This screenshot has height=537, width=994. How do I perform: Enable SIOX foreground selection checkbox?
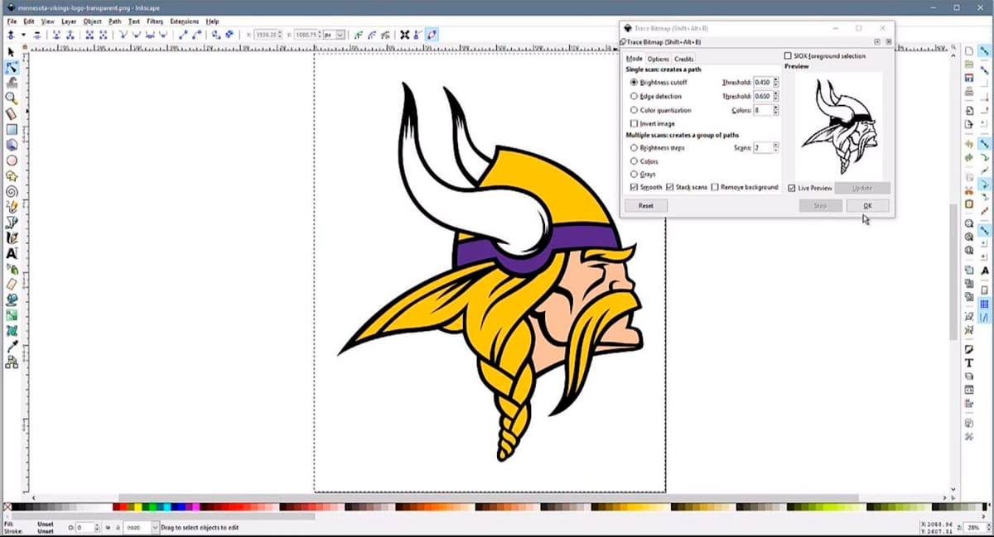788,56
